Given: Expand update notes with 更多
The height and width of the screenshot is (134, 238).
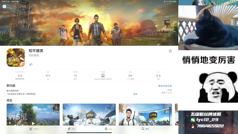Looking at the screenshot, I should click(135, 94).
